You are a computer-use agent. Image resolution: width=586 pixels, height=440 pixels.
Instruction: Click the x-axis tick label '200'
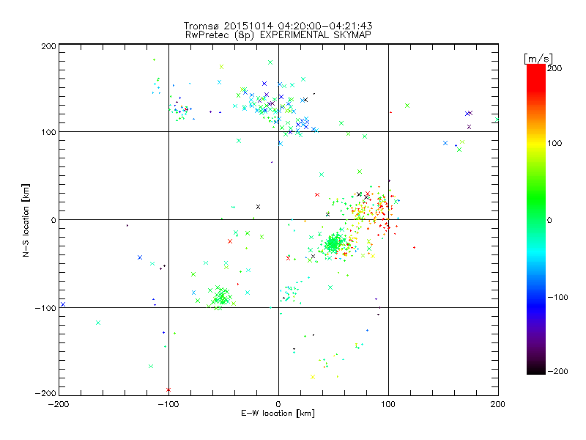pyautogui.click(x=498, y=404)
